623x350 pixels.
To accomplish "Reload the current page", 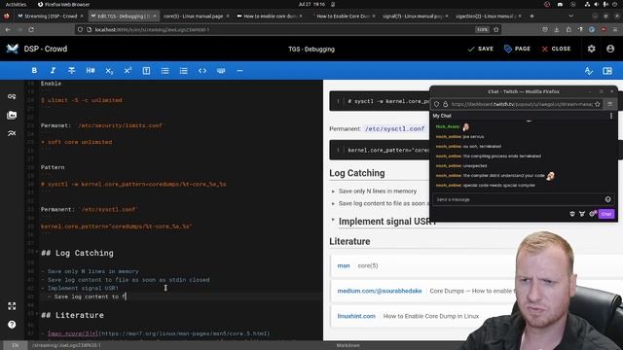I will click(x=31, y=29).
